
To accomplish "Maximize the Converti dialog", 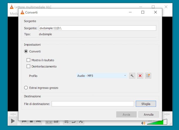I will 143,12.
